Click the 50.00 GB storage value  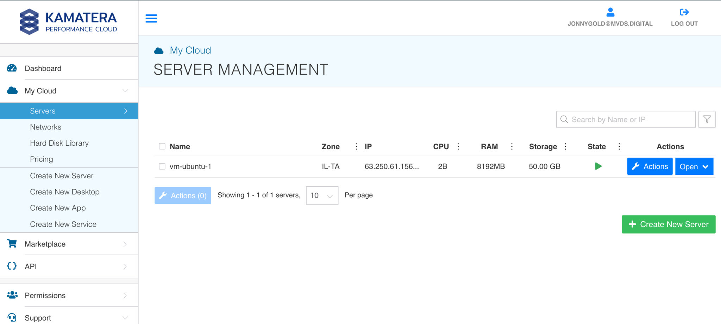pyautogui.click(x=545, y=166)
